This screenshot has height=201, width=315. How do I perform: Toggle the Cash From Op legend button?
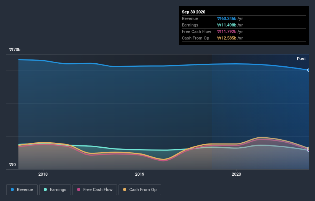click(x=140, y=190)
